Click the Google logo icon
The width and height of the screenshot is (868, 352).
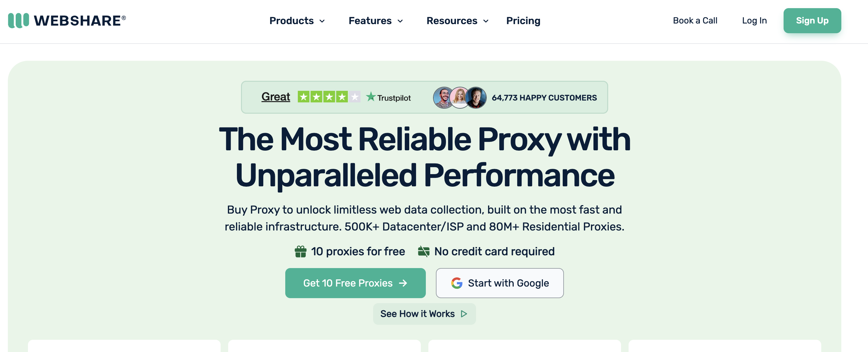click(457, 283)
